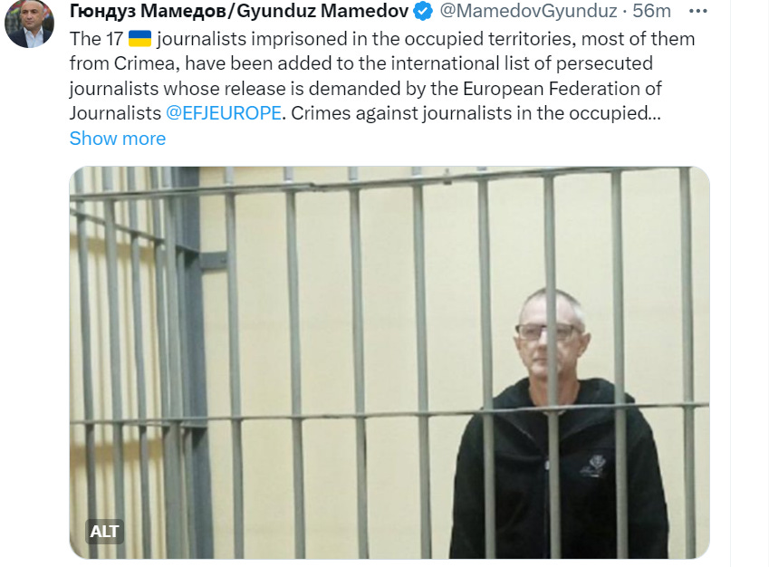769x567 pixels.
Task: Click the emblem on the black hoodie
Action: (593, 466)
